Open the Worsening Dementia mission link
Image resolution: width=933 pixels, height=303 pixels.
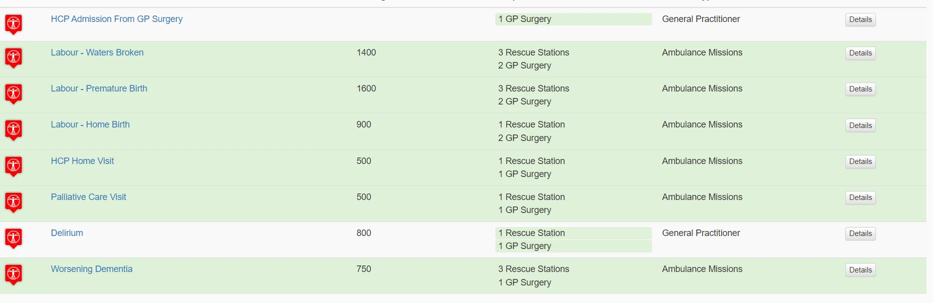(92, 269)
